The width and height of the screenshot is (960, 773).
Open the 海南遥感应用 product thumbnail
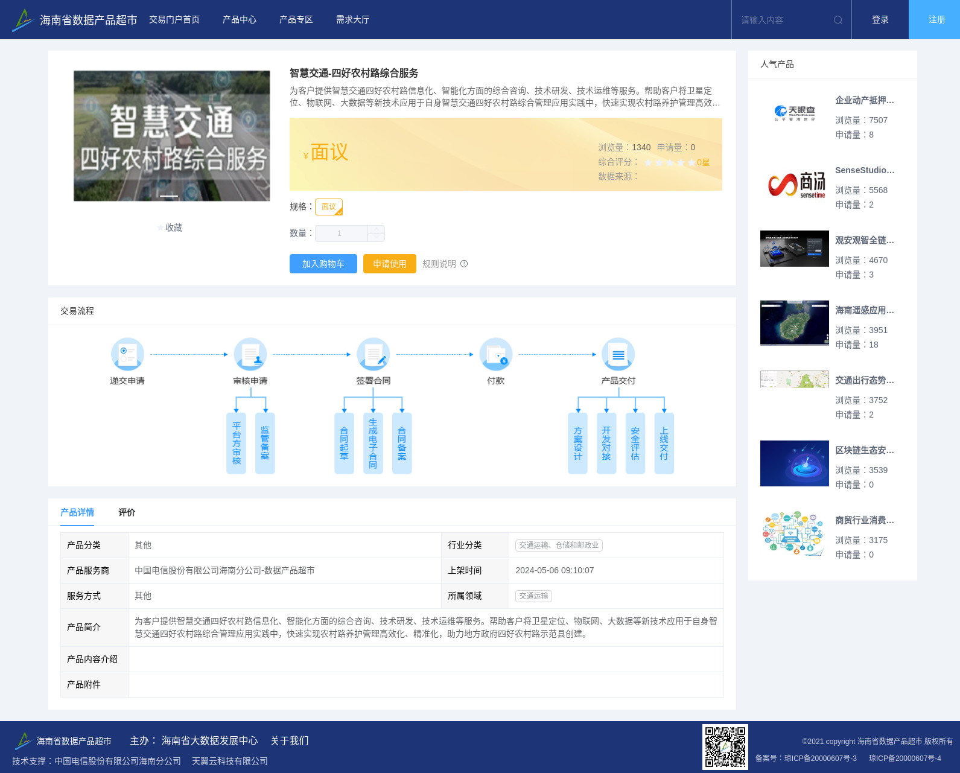coord(795,323)
